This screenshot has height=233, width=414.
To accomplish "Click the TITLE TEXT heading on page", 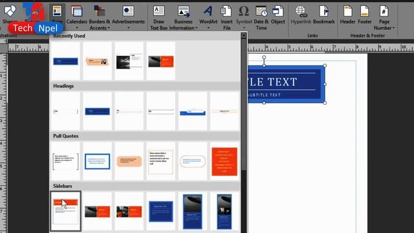I will pyautogui.click(x=272, y=82).
